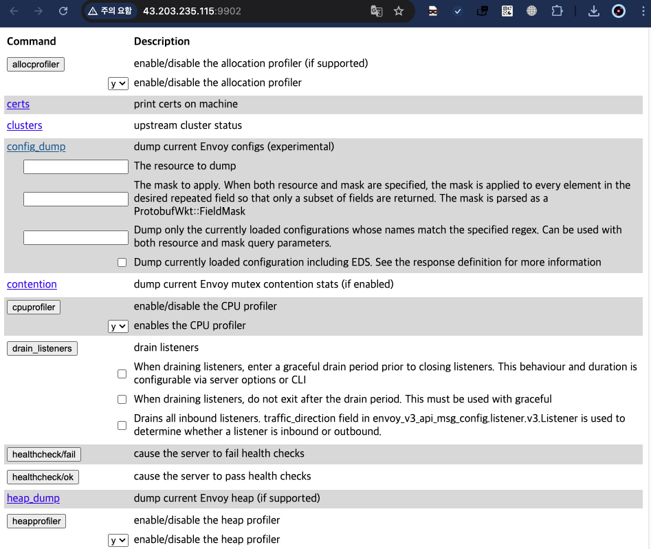Open the profile avatar menu
Image resolution: width=651 pixels, height=549 pixels.
pos(619,11)
